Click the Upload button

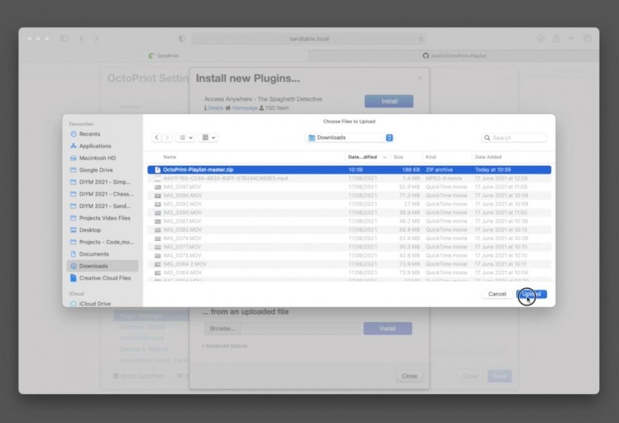pyautogui.click(x=531, y=294)
